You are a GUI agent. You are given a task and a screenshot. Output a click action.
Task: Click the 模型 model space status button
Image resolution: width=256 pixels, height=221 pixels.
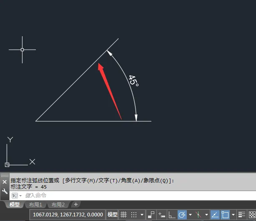point(112,215)
